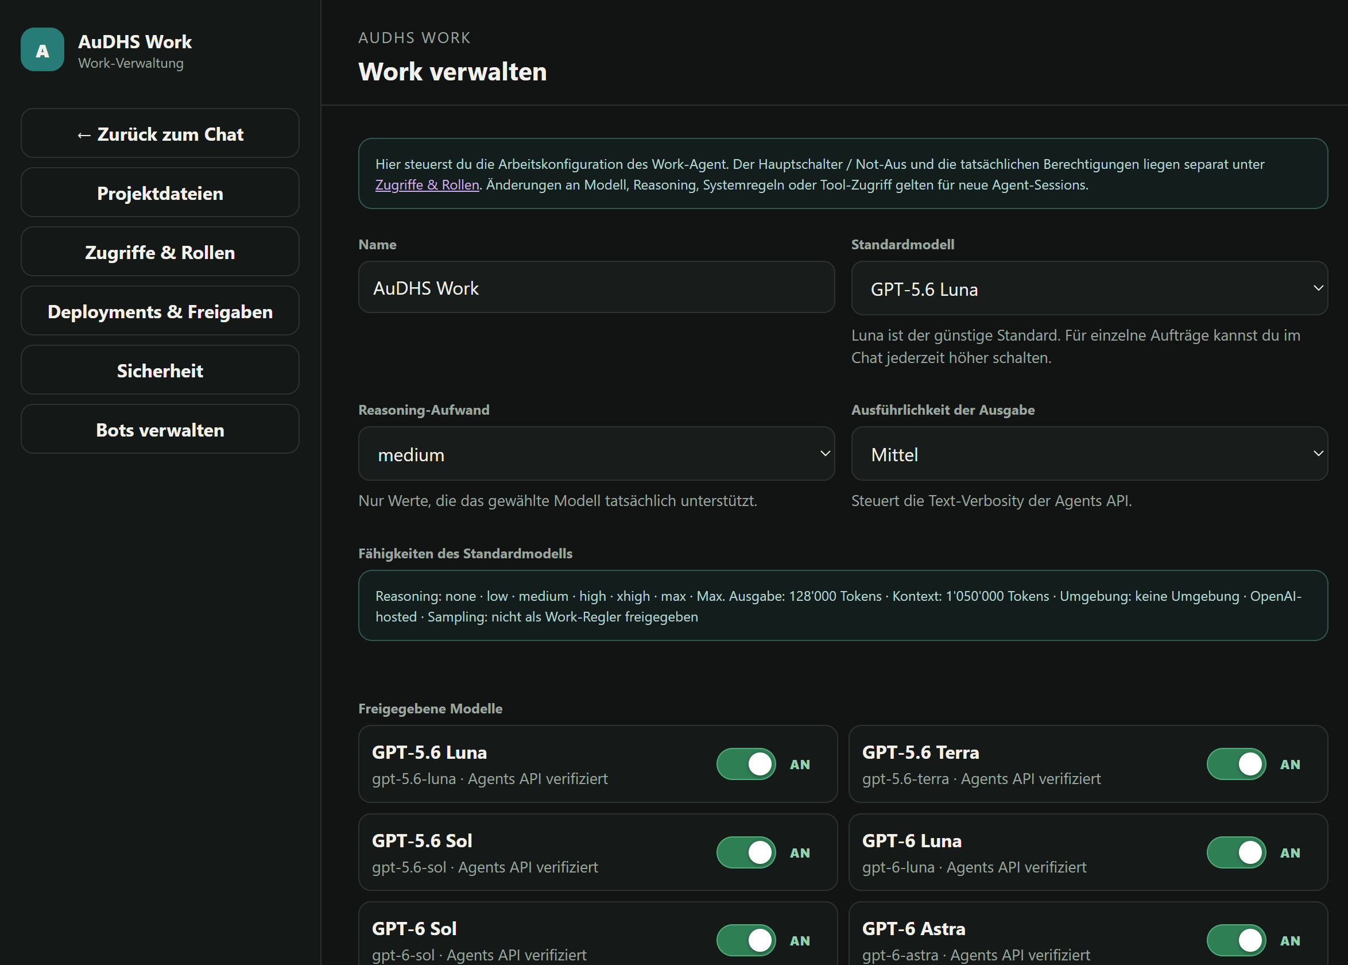Disable the GPT-5.6 Sol model

coord(746,852)
